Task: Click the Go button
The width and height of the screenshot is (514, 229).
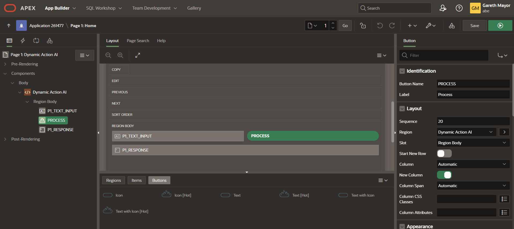Action: [345, 25]
